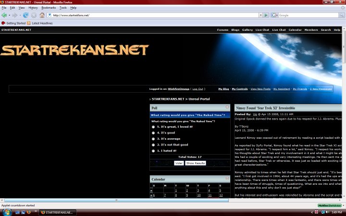Open Forums in site navigation
346x216 pixels.
point(222,30)
